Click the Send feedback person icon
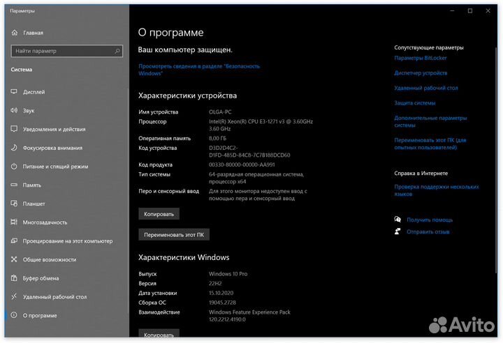This screenshot has height=343, width=503. point(398,231)
